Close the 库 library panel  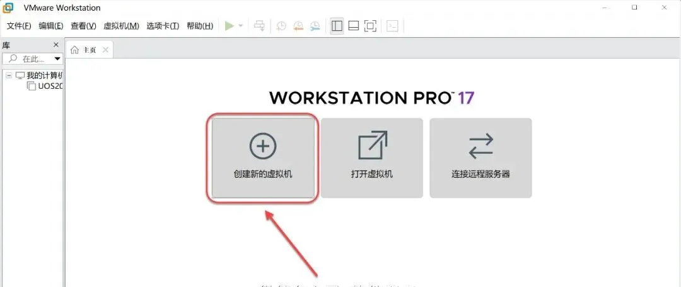55,45
